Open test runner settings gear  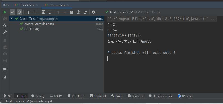[x=94, y=12]
